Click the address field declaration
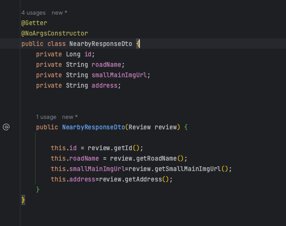 pyautogui.click(x=104, y=85)
